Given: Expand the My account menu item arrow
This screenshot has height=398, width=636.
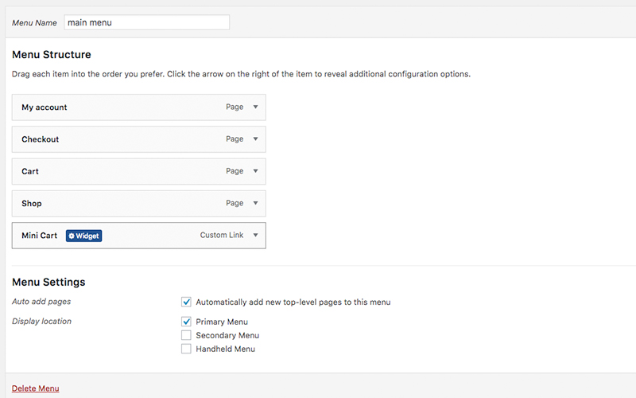Looking at the screenshot, I should (x=255, y=107).
